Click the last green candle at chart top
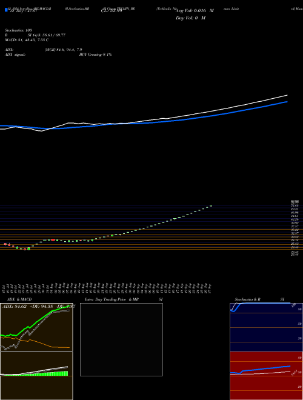The height and width of the screenshot is (400, 303). click(211, 205)
